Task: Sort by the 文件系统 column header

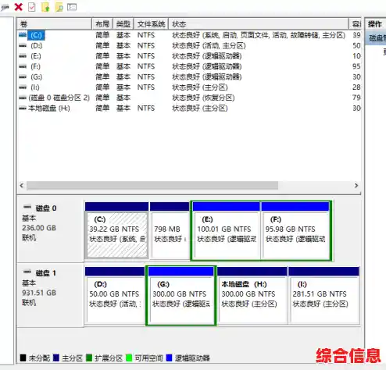Action: [x=151, y=24]
